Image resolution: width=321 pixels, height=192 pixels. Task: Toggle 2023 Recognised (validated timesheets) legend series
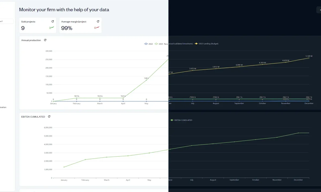174,44
